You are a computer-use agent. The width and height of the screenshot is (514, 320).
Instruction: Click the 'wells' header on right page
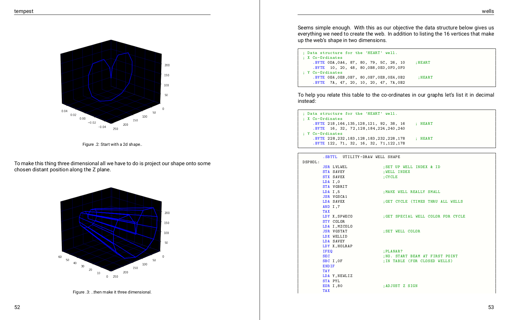487,11
